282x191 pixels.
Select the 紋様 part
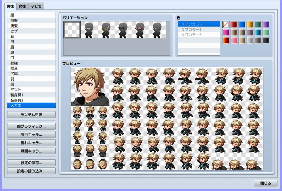[x=31, y=63]
